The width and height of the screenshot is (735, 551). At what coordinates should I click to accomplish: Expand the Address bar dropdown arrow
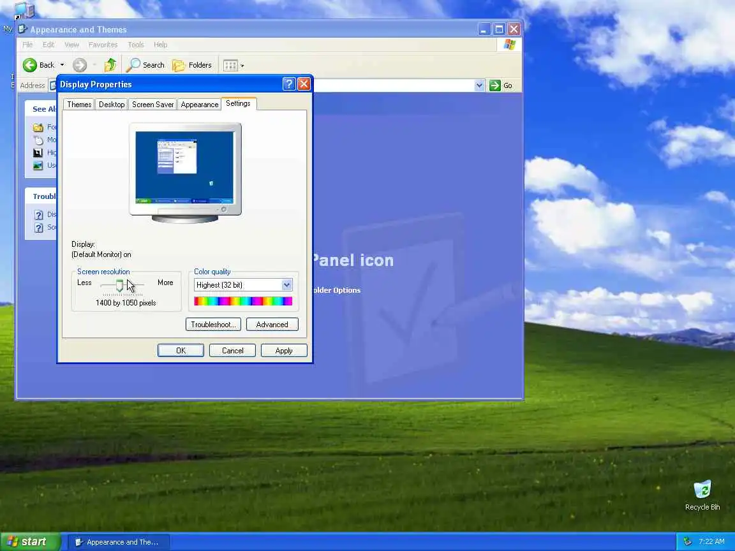tap(479, 85)
